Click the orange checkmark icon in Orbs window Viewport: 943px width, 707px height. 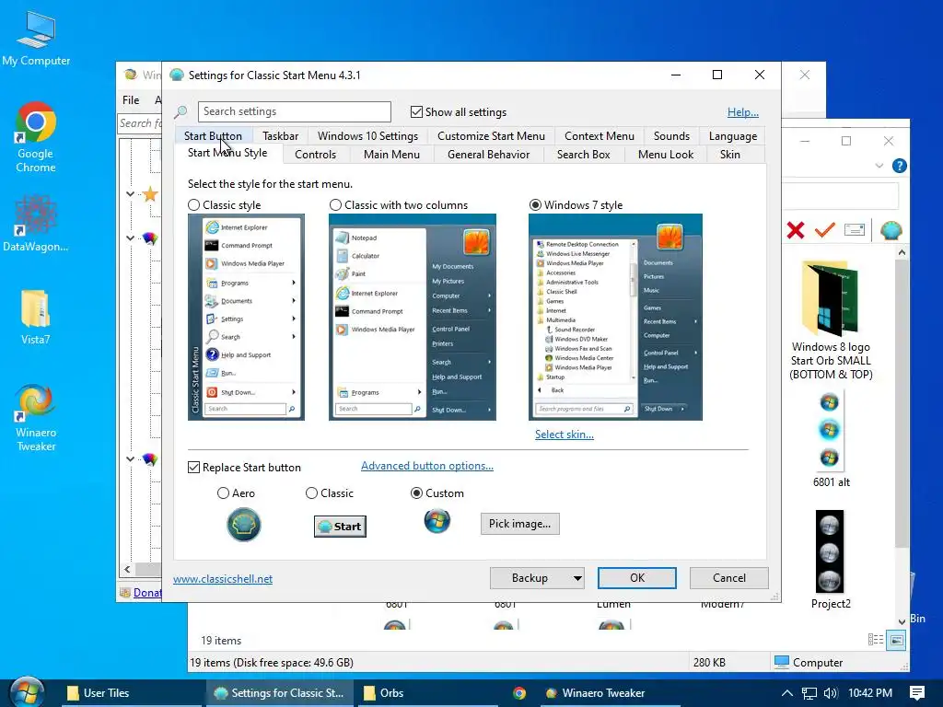click(x=824, y=229)
